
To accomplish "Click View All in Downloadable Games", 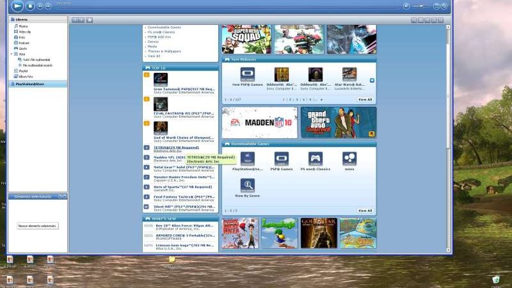I will pos(365,211).
